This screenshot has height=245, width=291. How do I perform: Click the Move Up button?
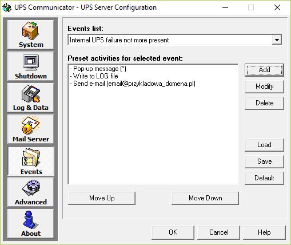point(102,198)
